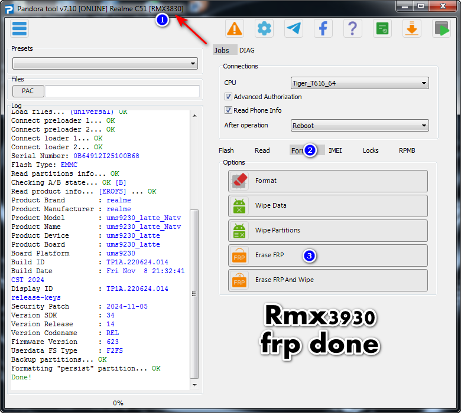Click the Formatting "persist" partition log line
Image resolution: width=461 pixels, height=413 pixels.
86,368
